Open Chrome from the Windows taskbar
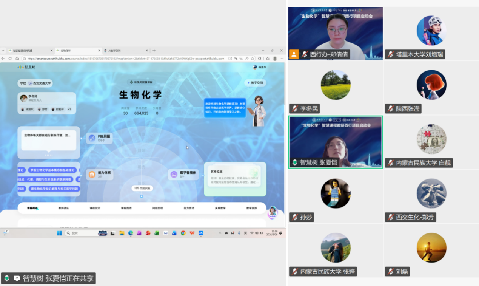The width and height of the screenshot is (479, 286). pos(183,233)
